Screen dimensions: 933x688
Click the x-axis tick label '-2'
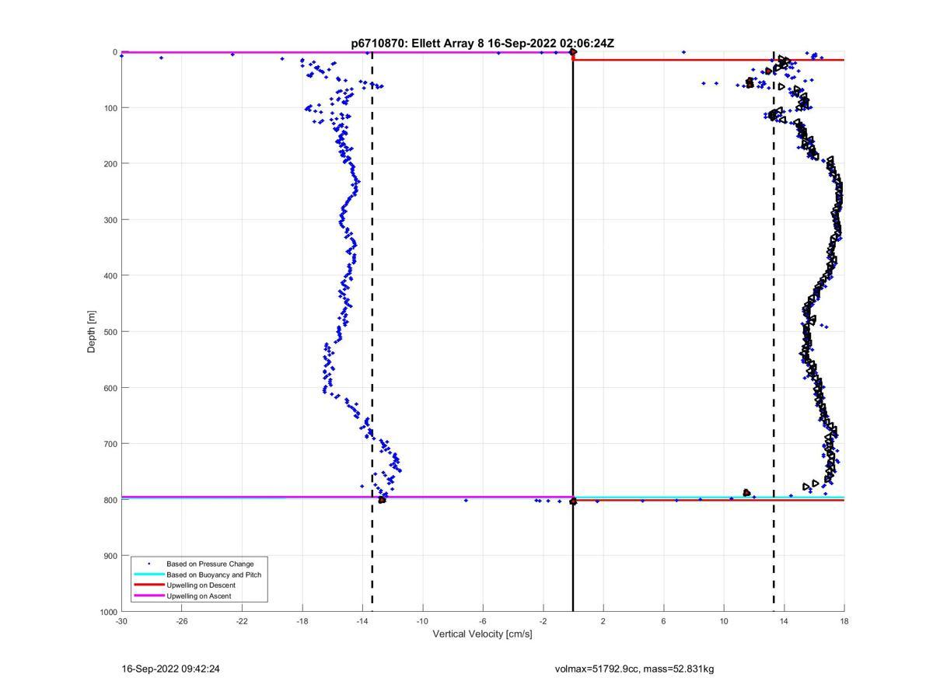pos(543,621)
